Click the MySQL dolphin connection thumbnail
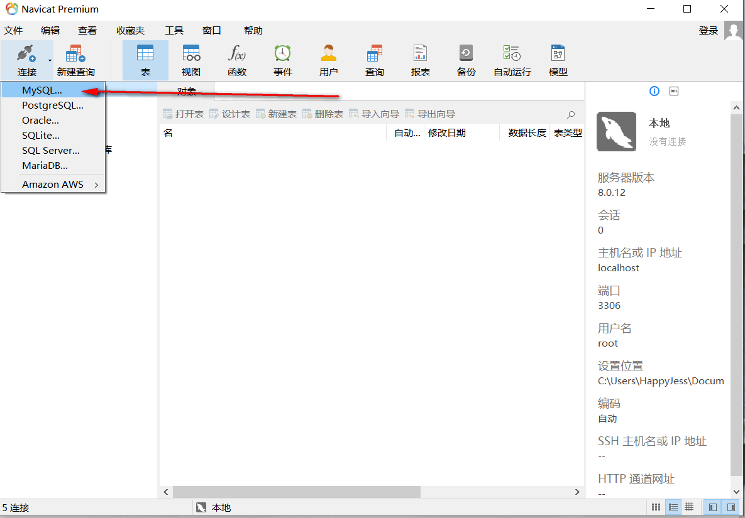Image resolution: width=745 pixels, height=518 pixels. tap(616, 131)
